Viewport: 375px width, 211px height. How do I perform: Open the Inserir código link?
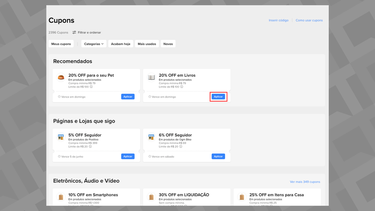(x=278, y=21)
